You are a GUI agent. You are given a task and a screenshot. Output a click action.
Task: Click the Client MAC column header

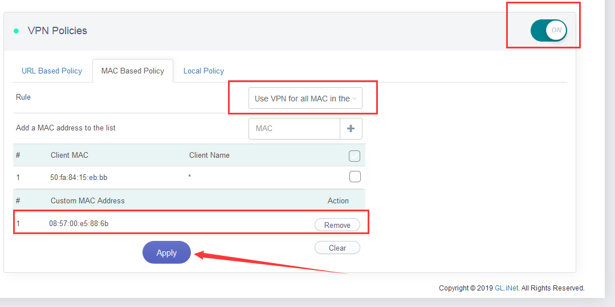pyautogui.click(x=70, y=155)
